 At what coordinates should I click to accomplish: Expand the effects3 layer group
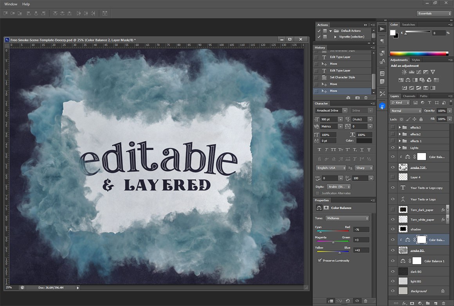pyautogui.click(x=400, y=128)
